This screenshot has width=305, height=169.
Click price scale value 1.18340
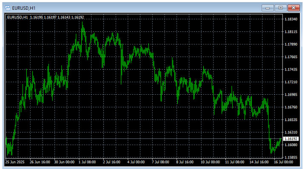pyautogui.click(x=291, y=19)
